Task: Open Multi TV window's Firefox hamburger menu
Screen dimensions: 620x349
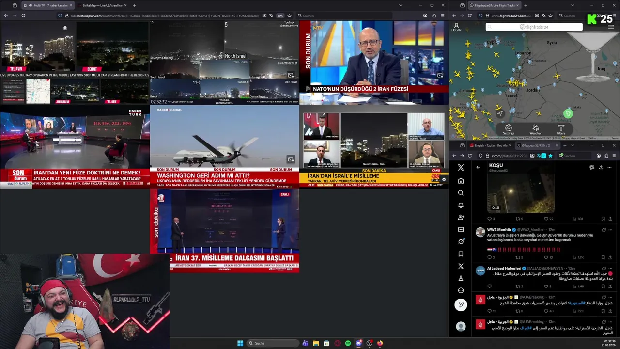Action: pos(442,16)
